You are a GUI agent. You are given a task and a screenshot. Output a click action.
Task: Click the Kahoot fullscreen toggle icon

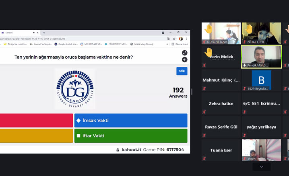point(184,53)
